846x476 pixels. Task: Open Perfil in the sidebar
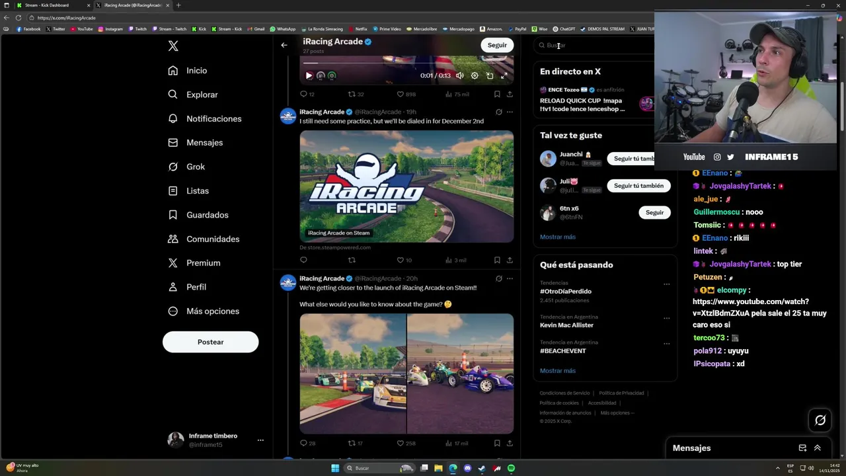187,287
